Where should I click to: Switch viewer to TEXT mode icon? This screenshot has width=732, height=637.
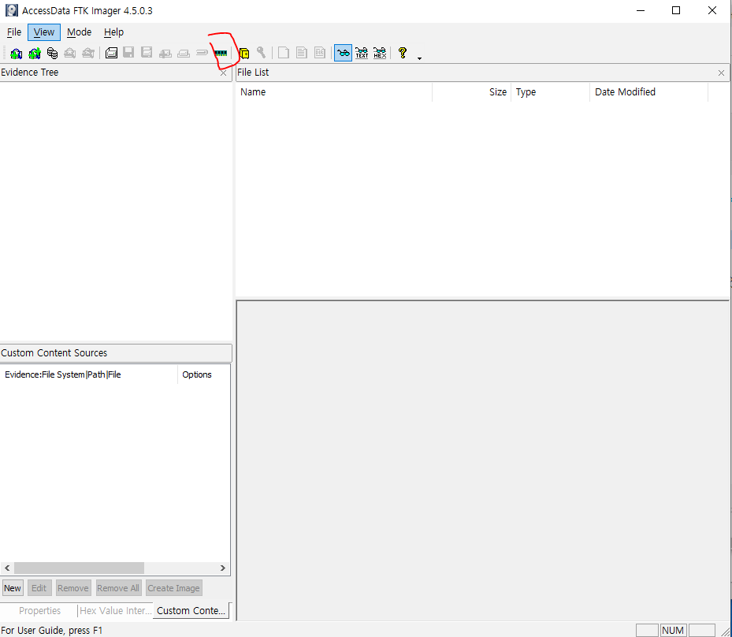(362, 53)
